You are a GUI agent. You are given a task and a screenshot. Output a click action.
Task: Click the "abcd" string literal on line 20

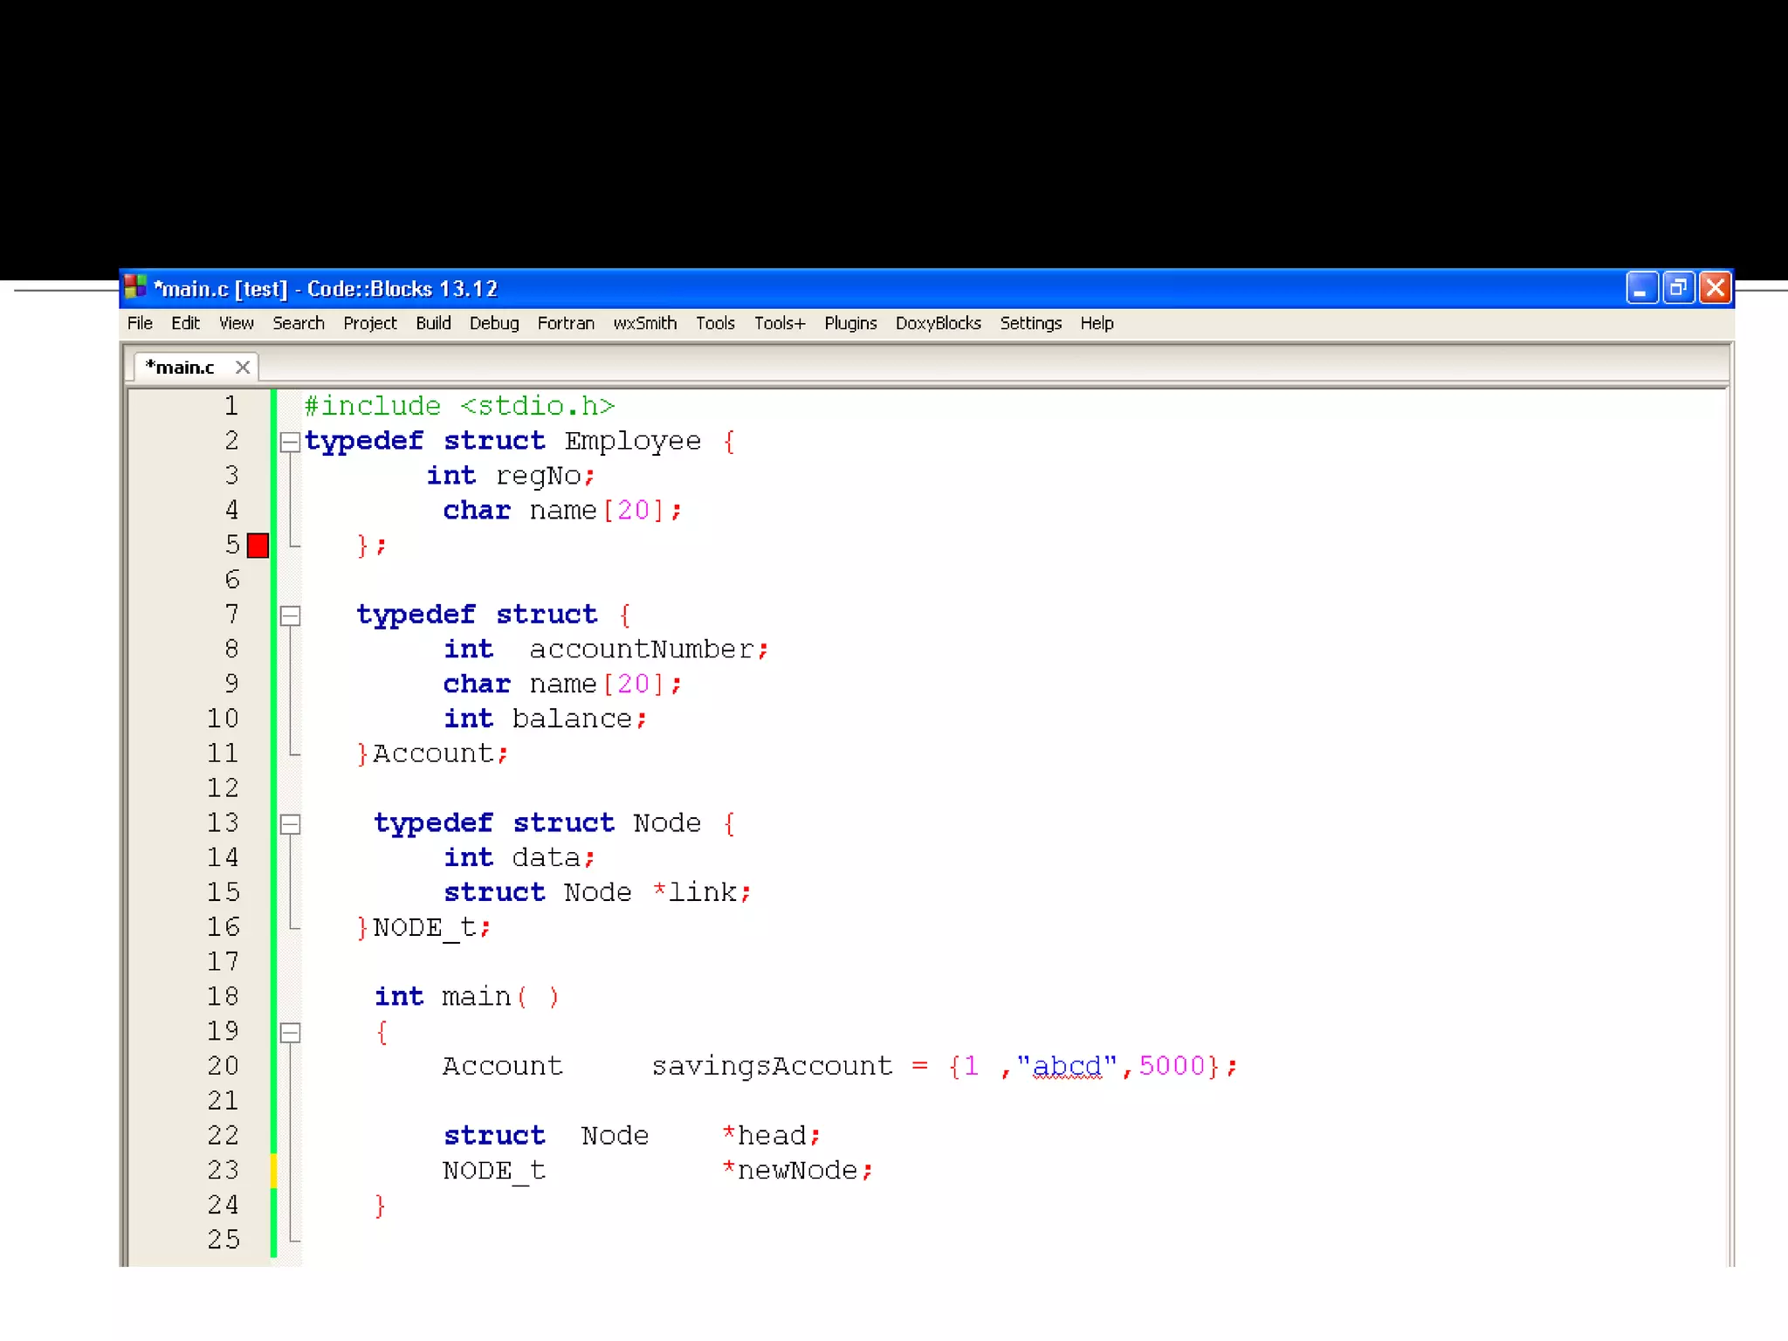[1066, 1066]
